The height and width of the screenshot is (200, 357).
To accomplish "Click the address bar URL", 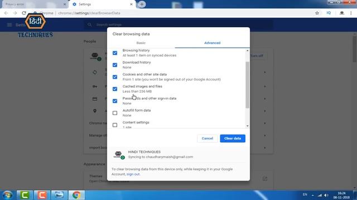I will click(x=89, y=13).
